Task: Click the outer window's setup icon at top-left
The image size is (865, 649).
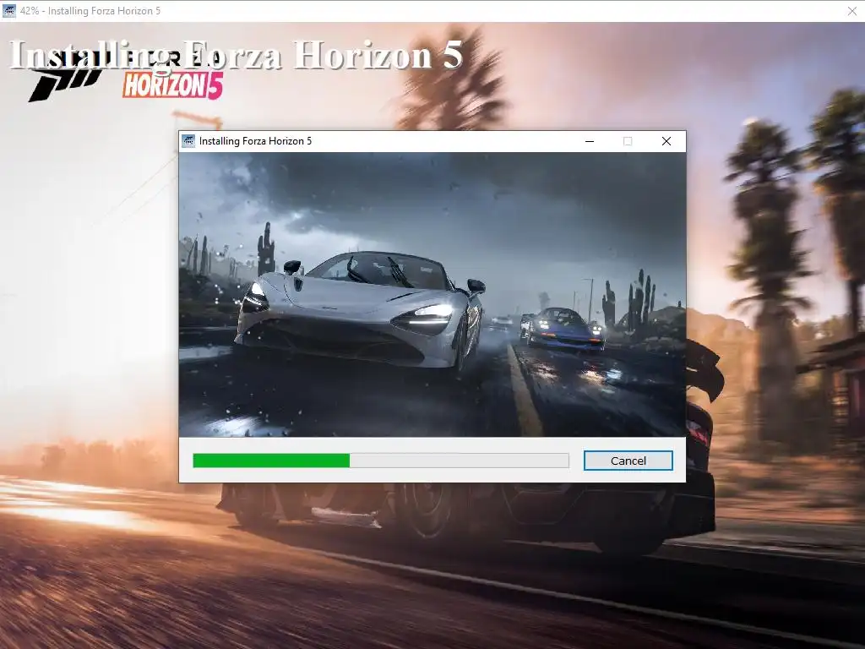Action: click(8, 10)
